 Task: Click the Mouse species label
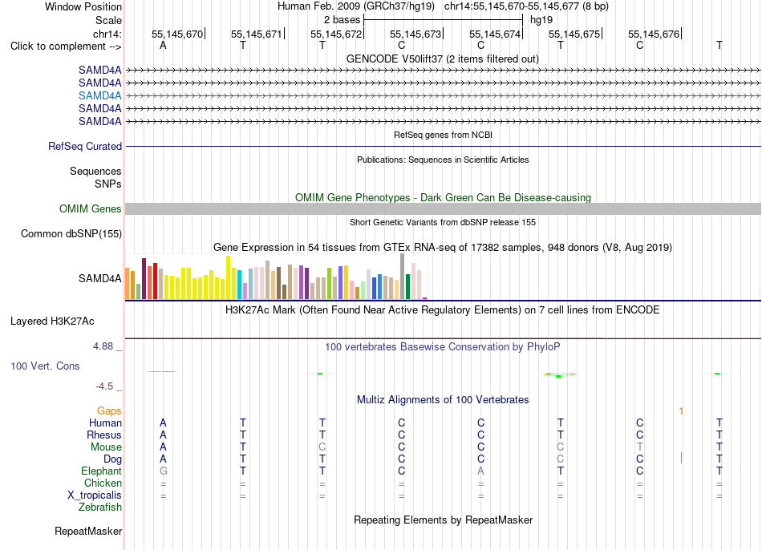click(x=106, y=447)
